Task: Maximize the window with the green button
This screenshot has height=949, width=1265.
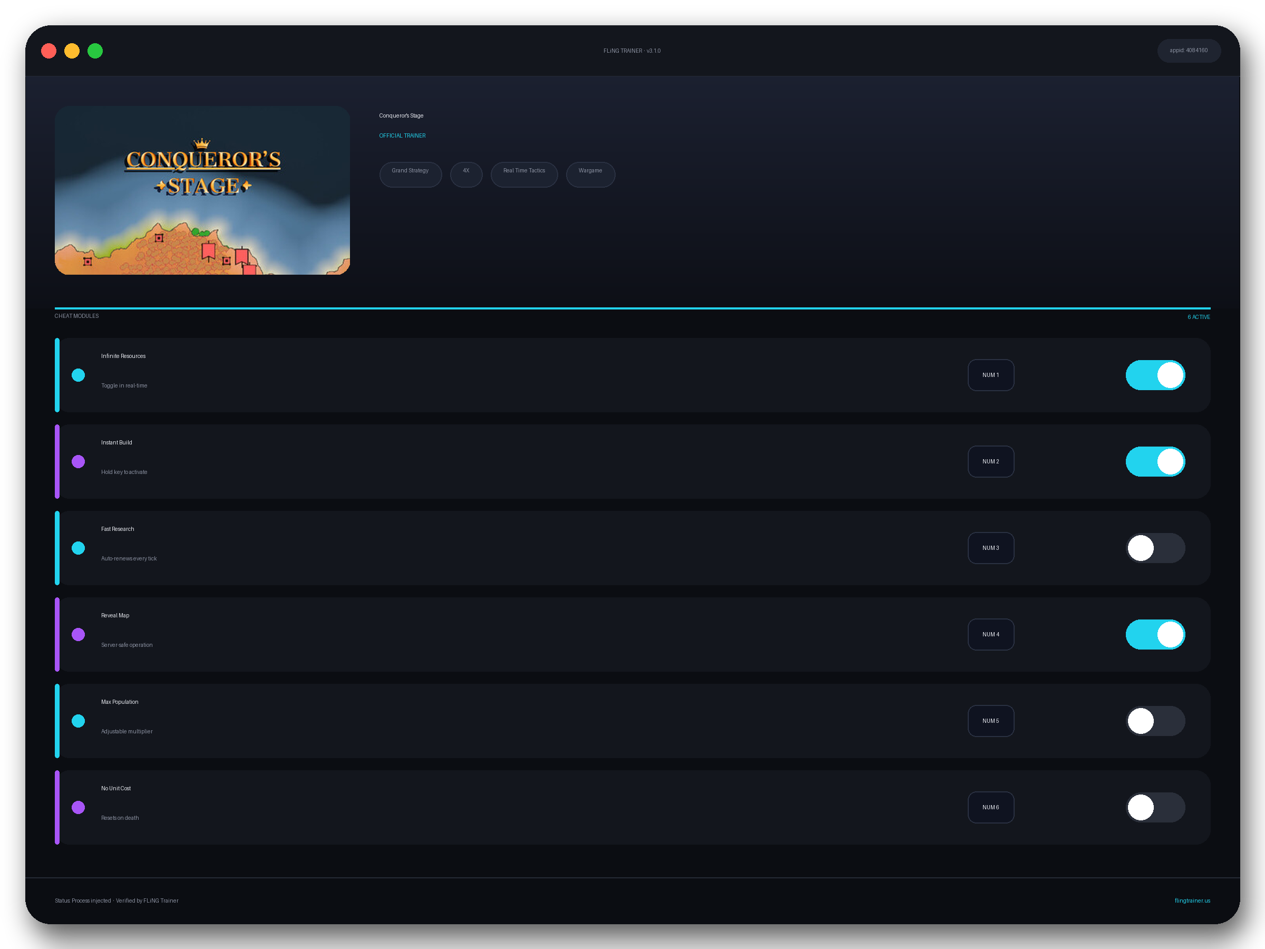Action: tap(95, 51)
